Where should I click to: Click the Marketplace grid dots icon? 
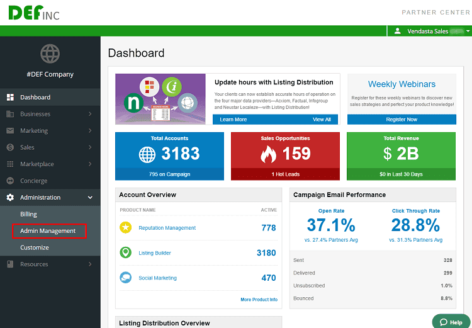pos(10,164)
